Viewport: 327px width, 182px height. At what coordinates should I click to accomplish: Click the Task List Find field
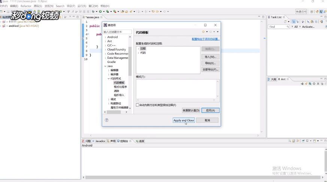point(279,27)
